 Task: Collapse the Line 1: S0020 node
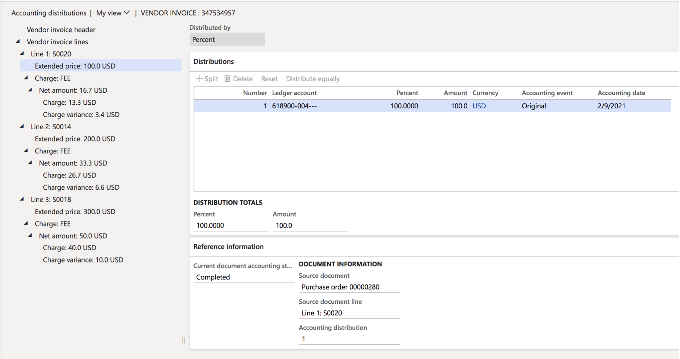22,54
